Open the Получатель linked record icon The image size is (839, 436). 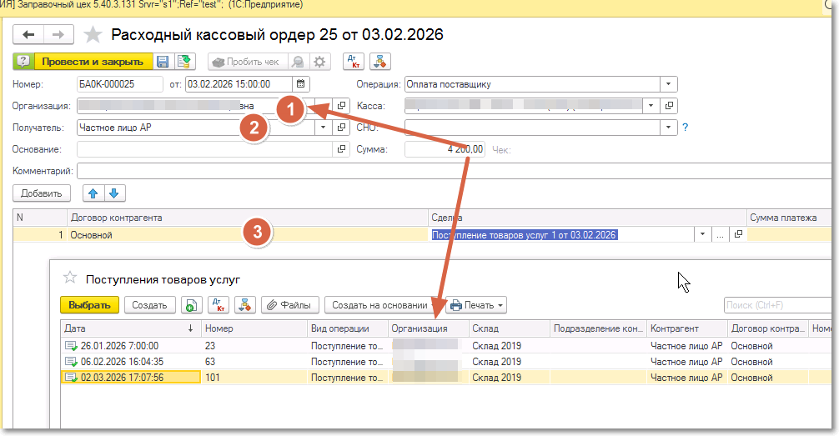pyautogui.click(x=340, y=128)
